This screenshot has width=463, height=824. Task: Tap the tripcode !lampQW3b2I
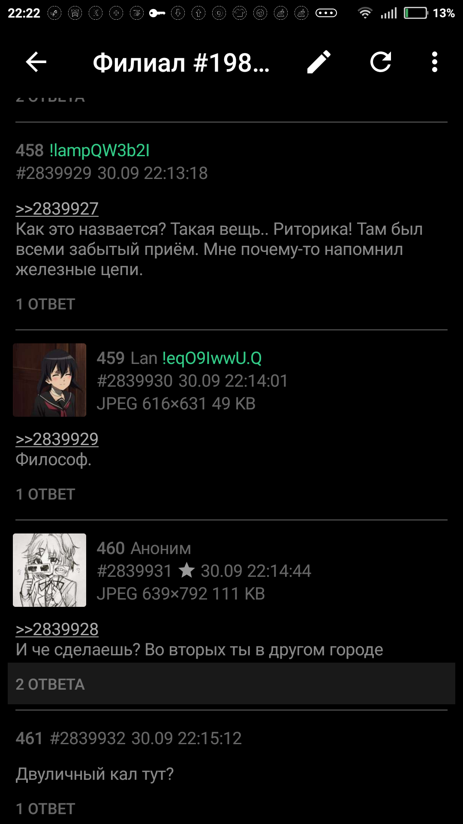click(99, 151)
